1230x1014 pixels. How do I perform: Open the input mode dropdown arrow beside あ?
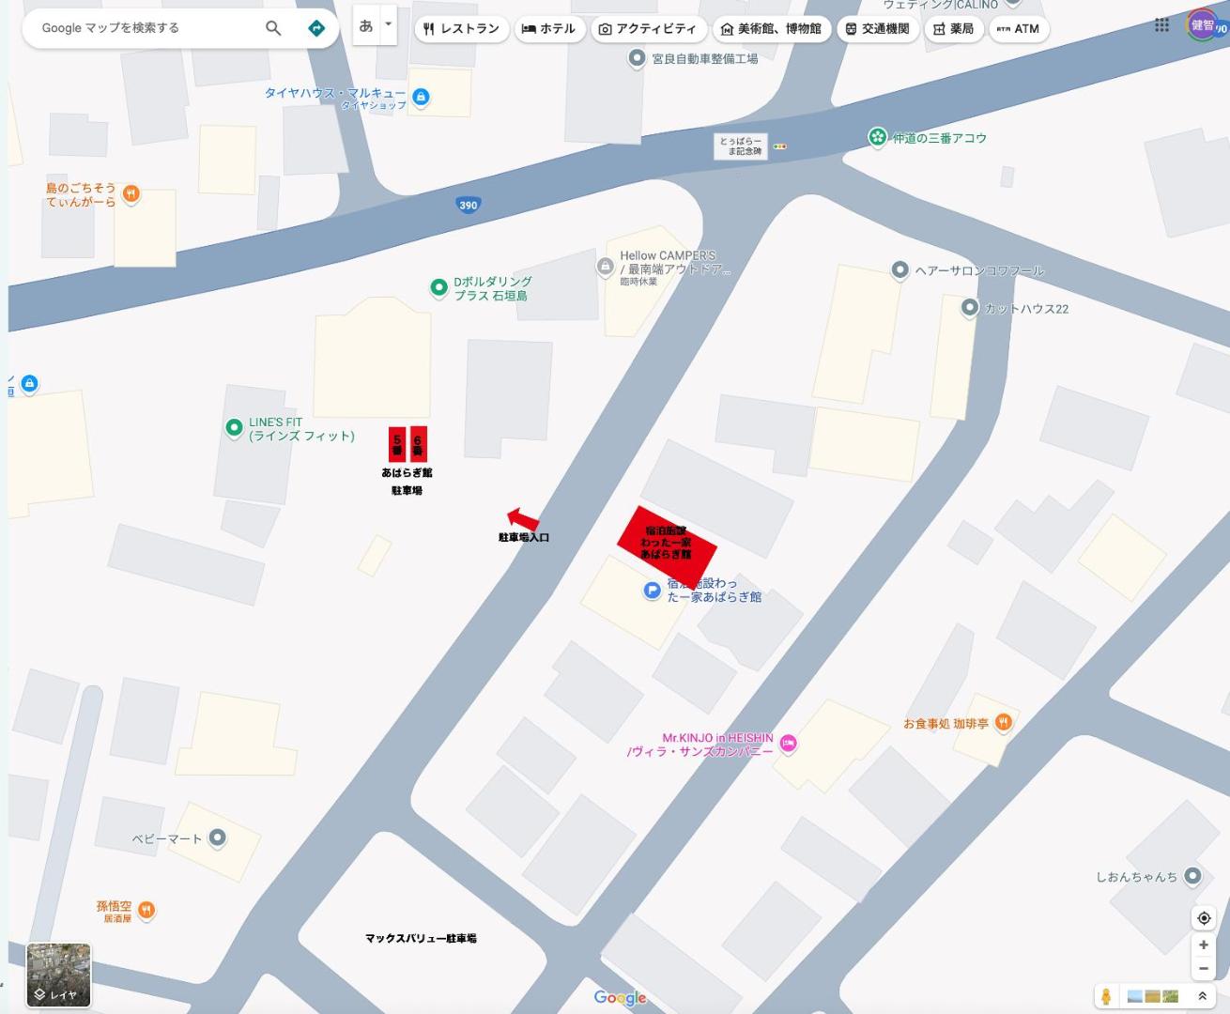(389, 25)
